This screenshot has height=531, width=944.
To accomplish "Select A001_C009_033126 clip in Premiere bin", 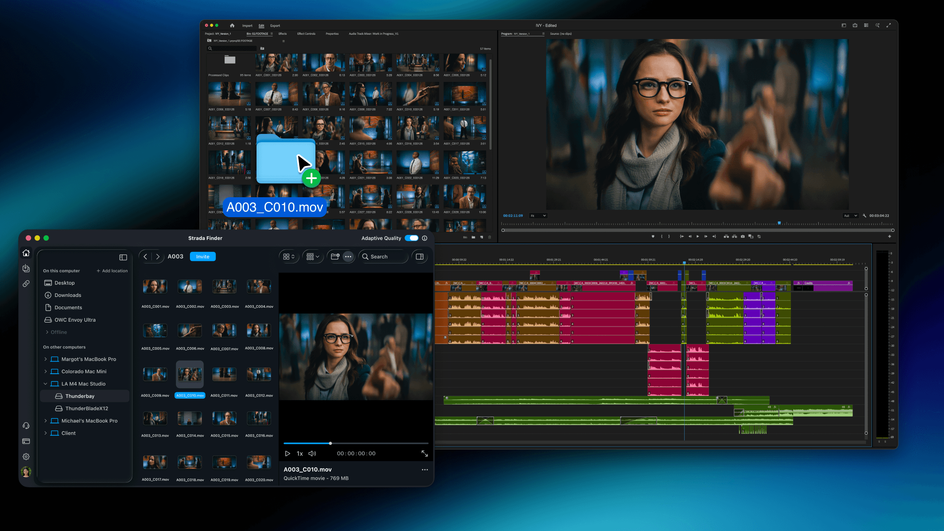I will point(370,94).
